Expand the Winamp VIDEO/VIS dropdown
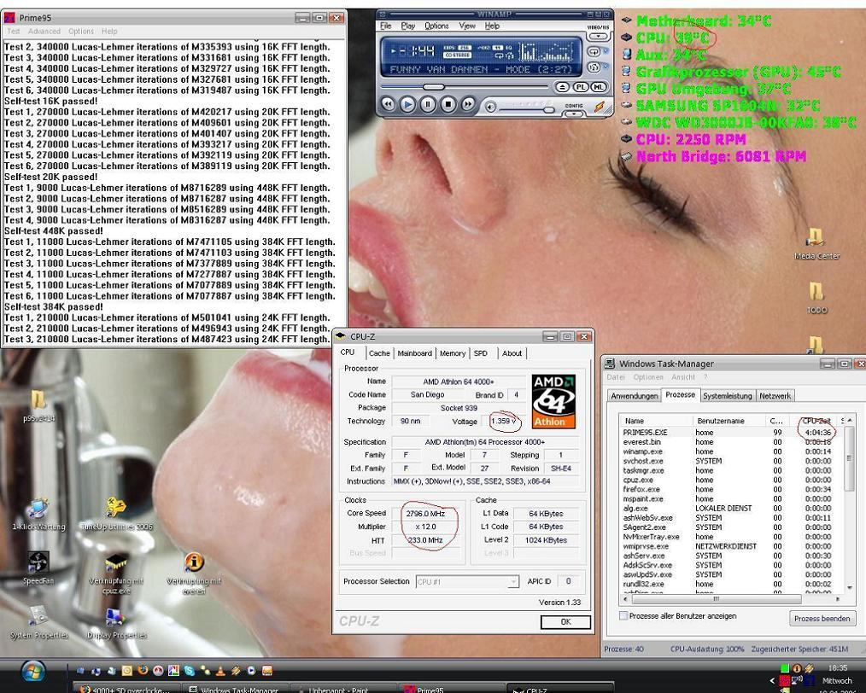The image size is (866, 693). [598, 36]
